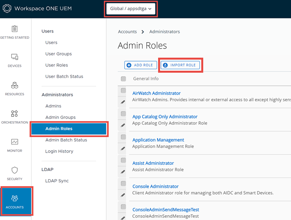Select Admin Roles menu item

[69, 129]
